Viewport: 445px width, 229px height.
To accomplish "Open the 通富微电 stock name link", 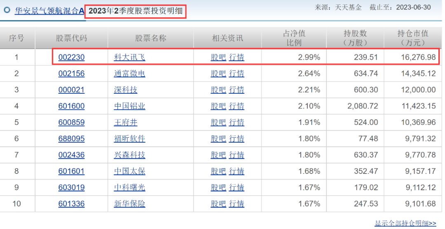I will (129, 74).
